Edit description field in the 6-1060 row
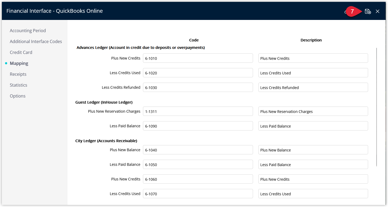 pos(313,179)
